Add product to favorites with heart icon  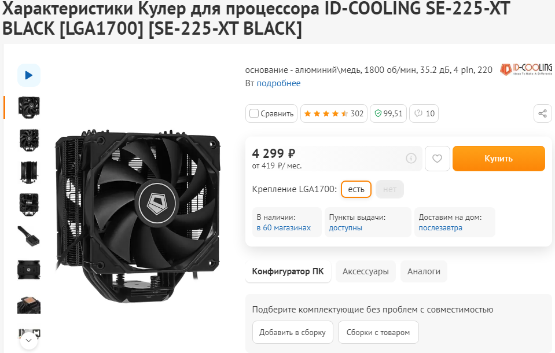click(437, 158)
